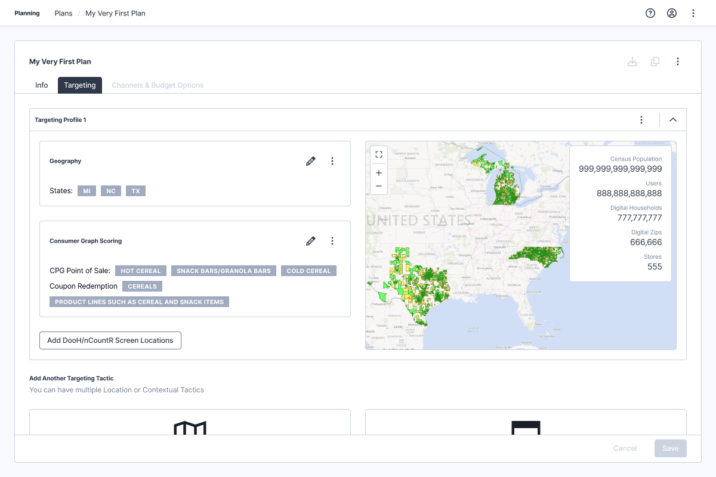Click SNACK BARS/GRANOLA BARS tag
This screenshot has height=477, width=716.
point(224,271)
